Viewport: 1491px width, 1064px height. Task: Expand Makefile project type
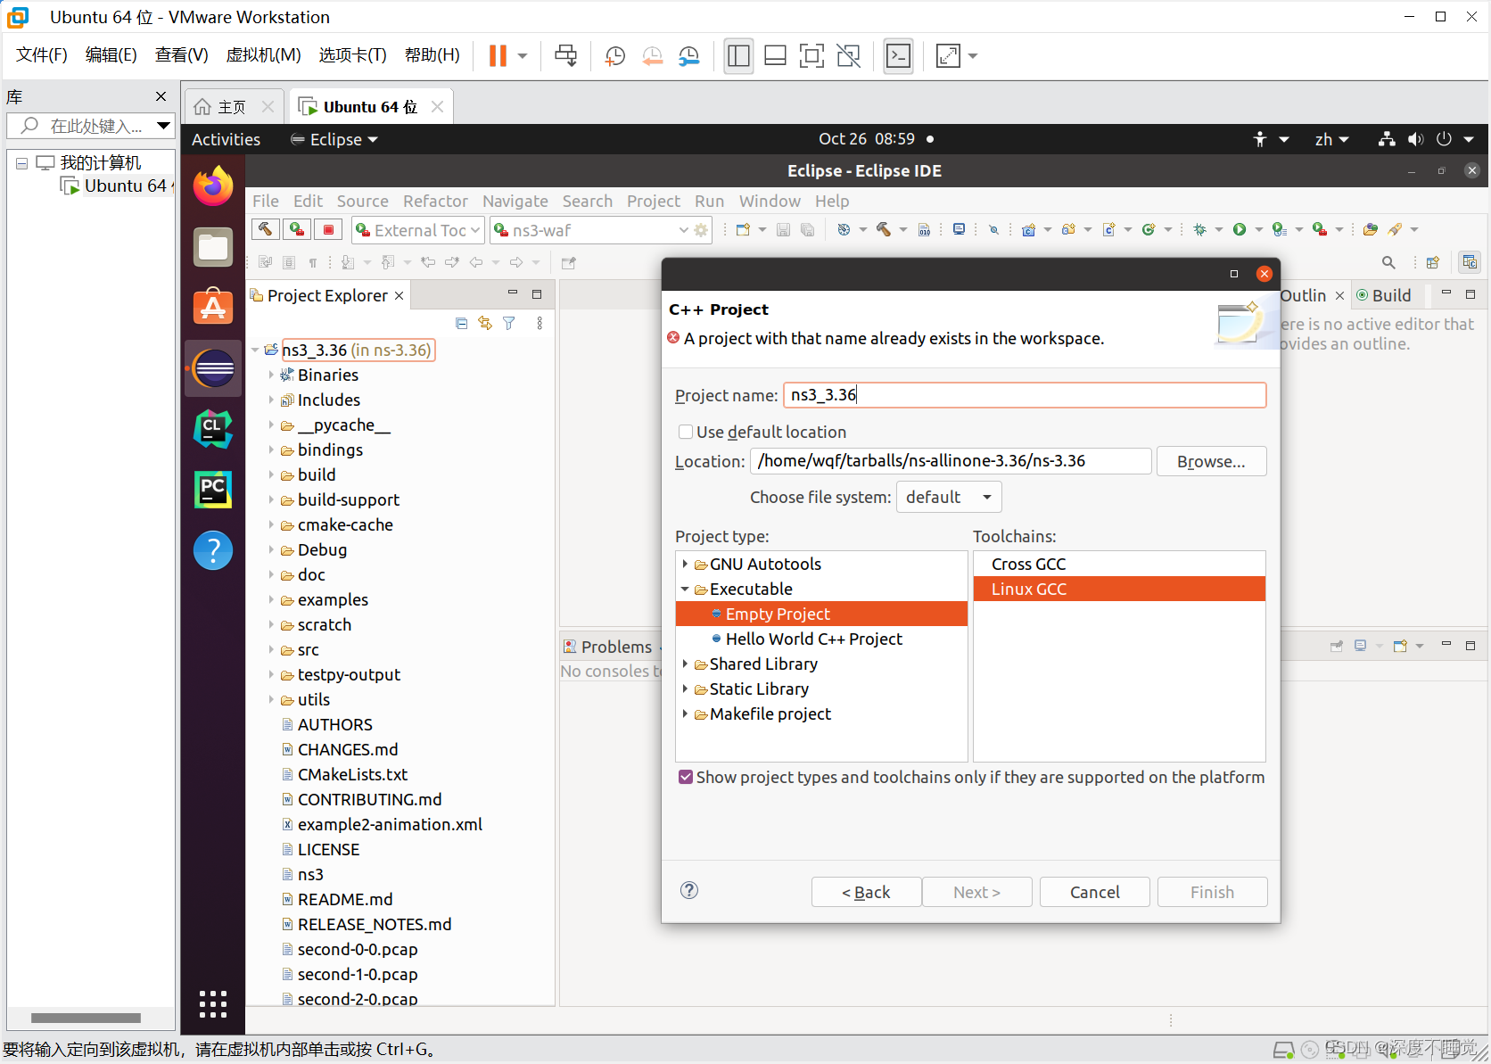point(685,713)
